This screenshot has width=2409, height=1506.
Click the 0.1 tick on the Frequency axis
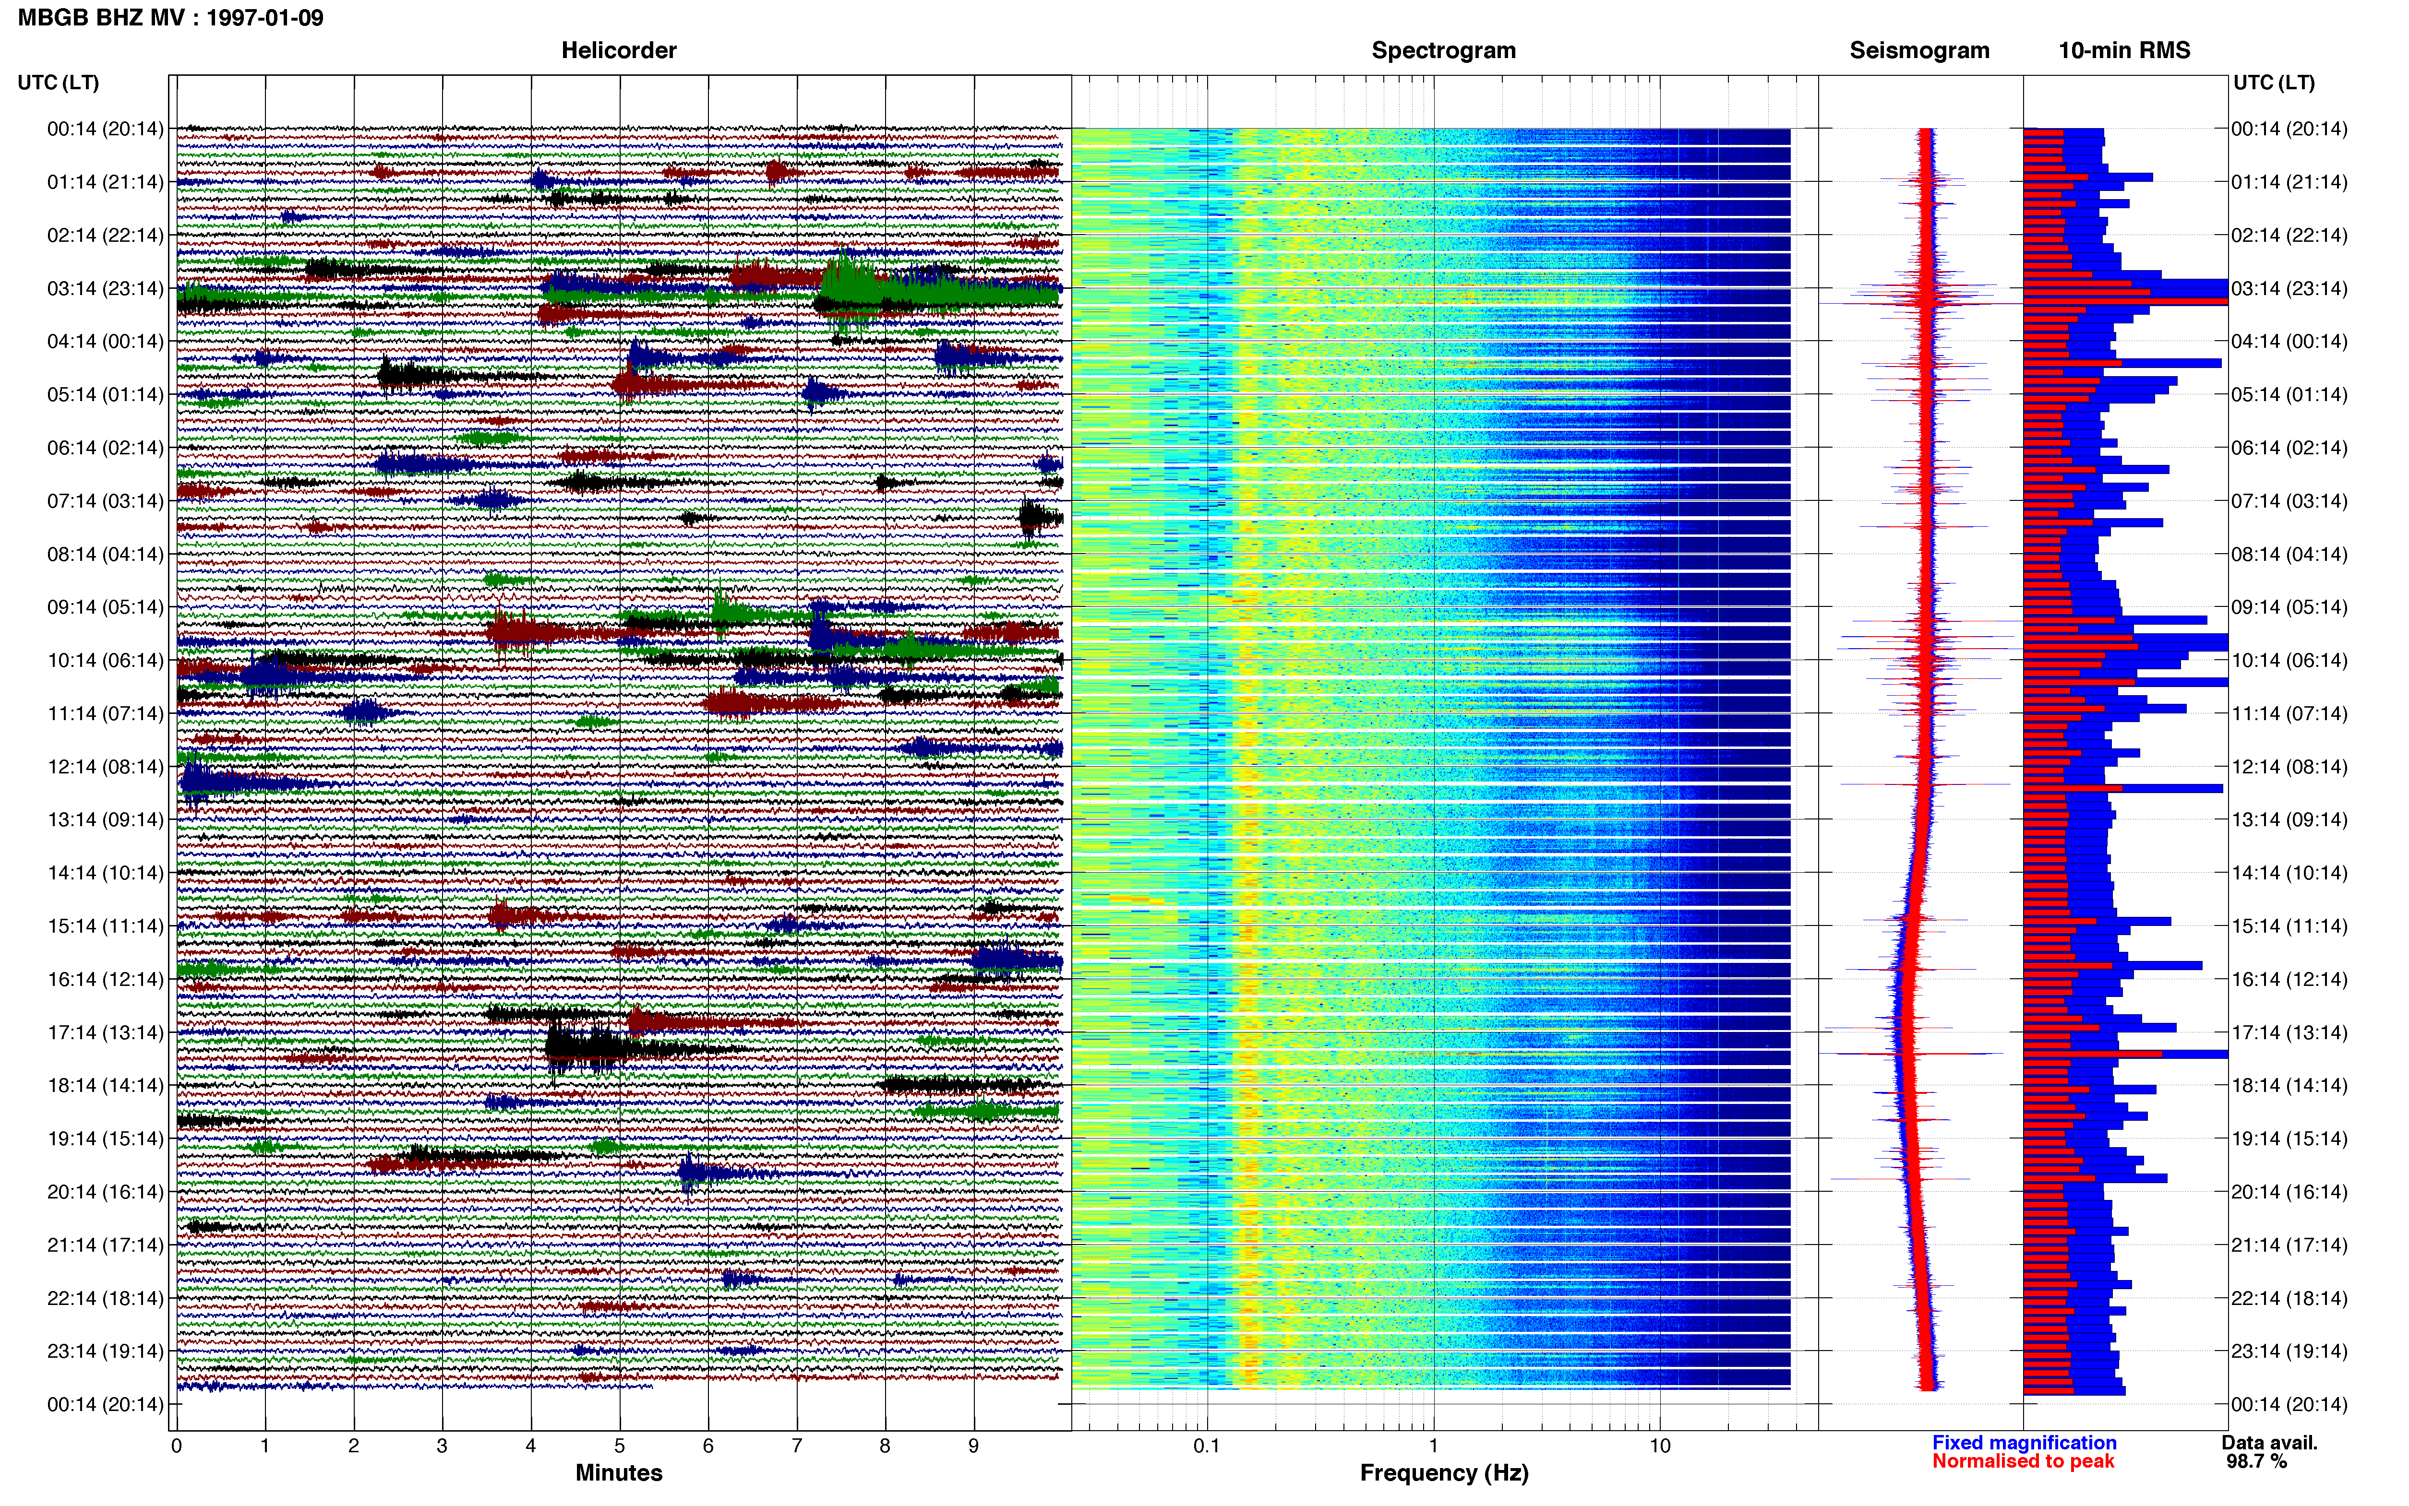(1207, 1446)
